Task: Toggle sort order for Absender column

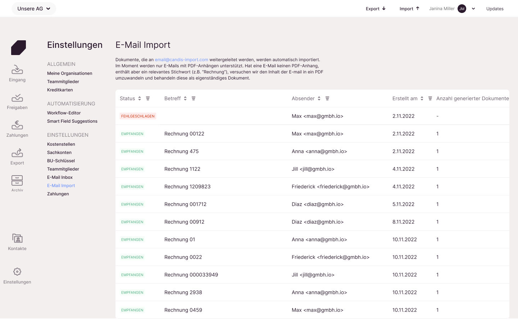Action: [319, 99]
